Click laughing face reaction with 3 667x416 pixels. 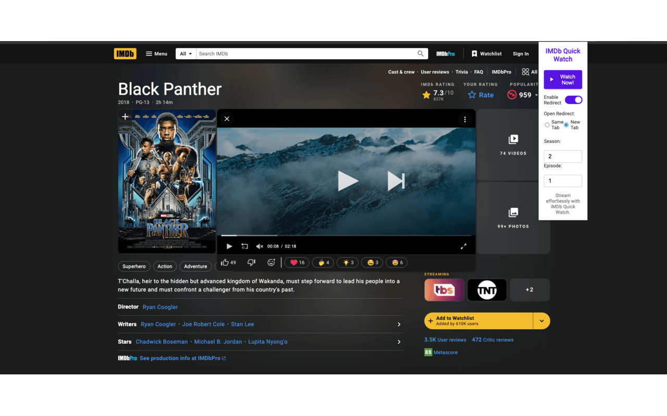(x=372, y=263)
